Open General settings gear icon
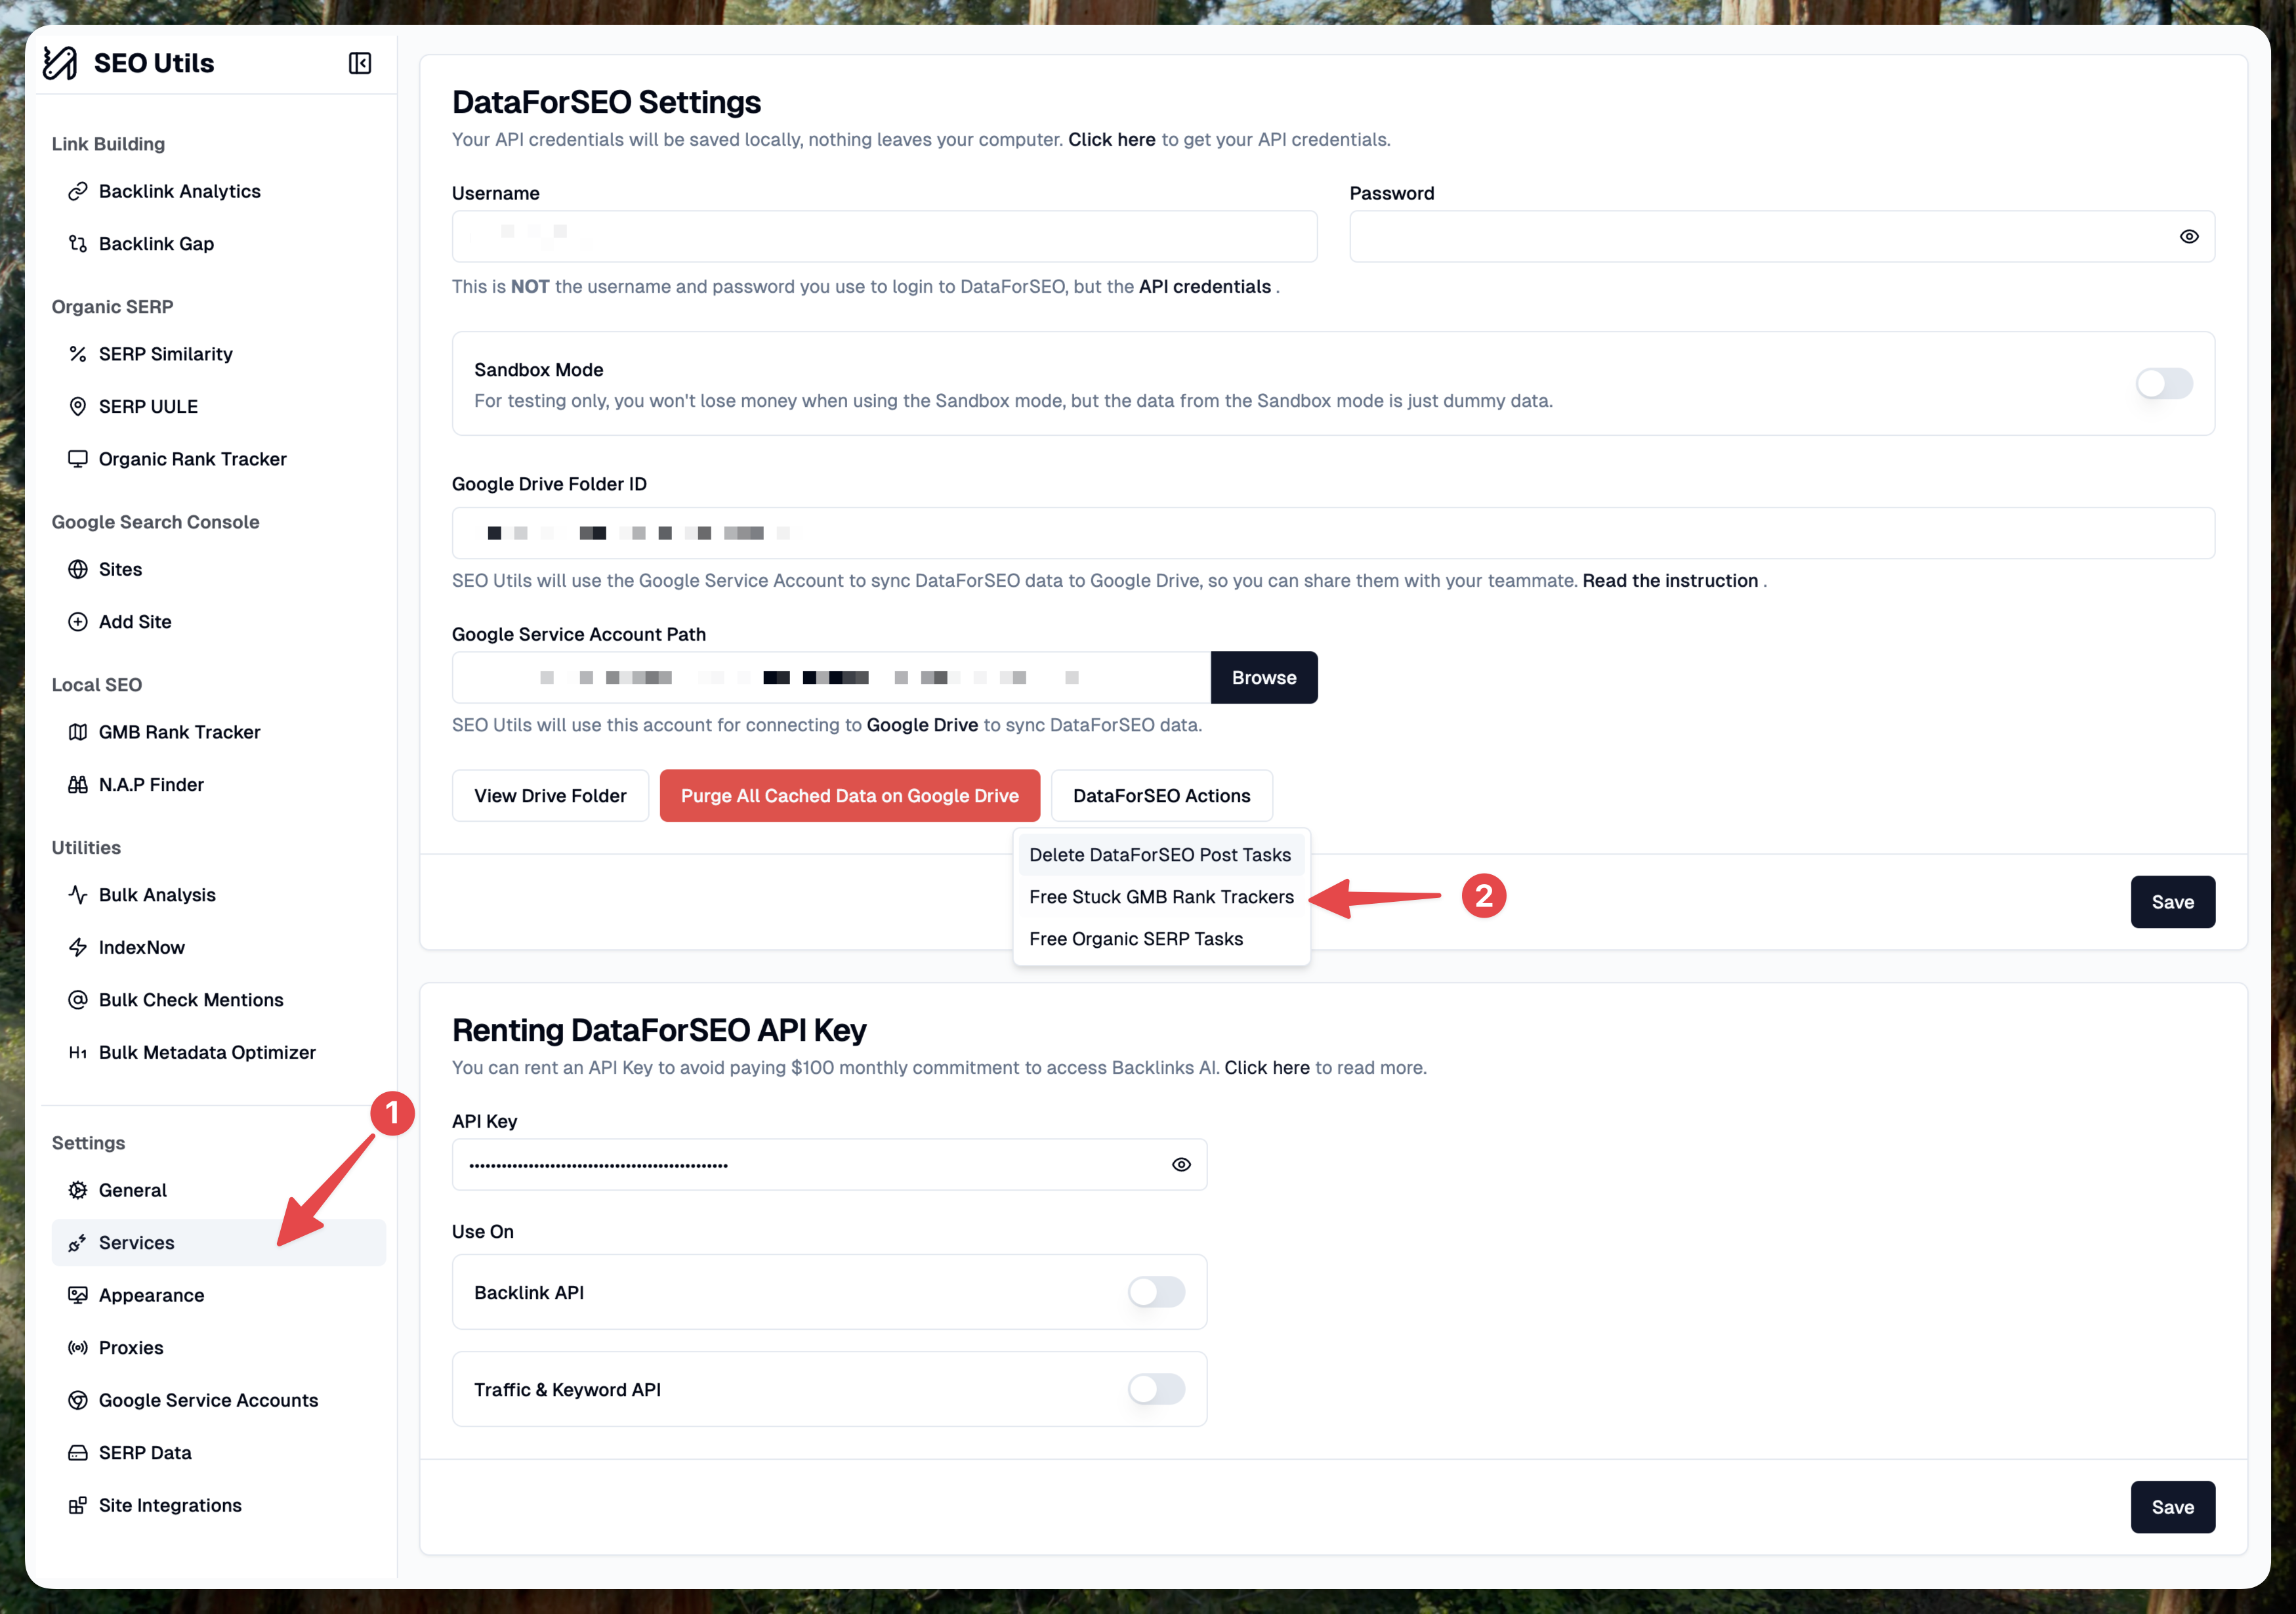Screen dimensions: 2296x1614 [77, 1190]
